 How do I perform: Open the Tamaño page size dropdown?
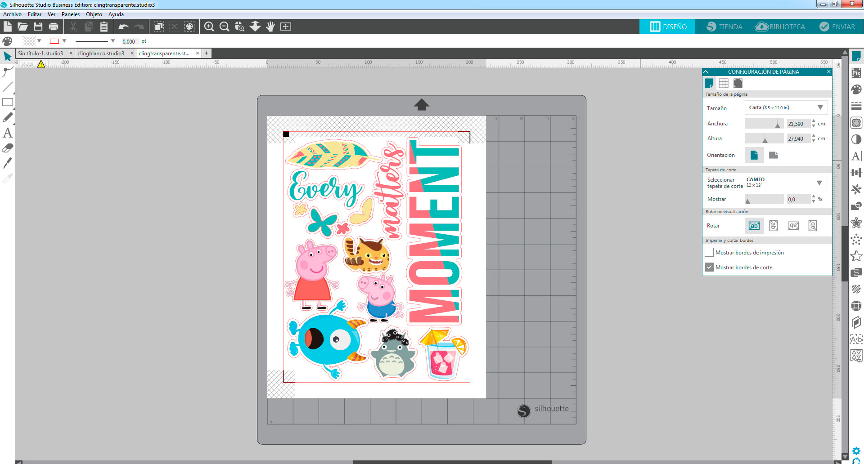tap(786, 107)
